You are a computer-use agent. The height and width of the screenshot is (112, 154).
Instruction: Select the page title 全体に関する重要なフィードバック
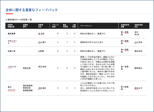32,10
